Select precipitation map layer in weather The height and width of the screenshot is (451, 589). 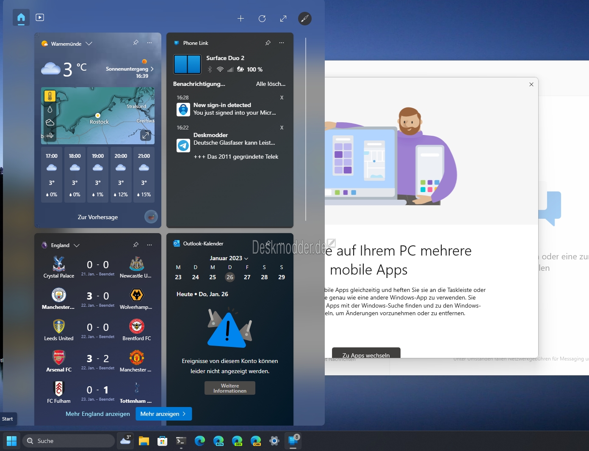(x=50, y=109)
